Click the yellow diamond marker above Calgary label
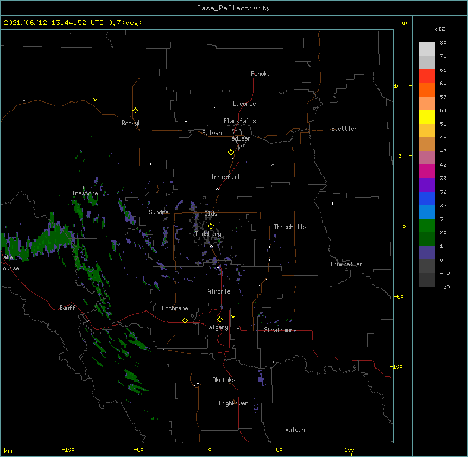 click(220, 320)
